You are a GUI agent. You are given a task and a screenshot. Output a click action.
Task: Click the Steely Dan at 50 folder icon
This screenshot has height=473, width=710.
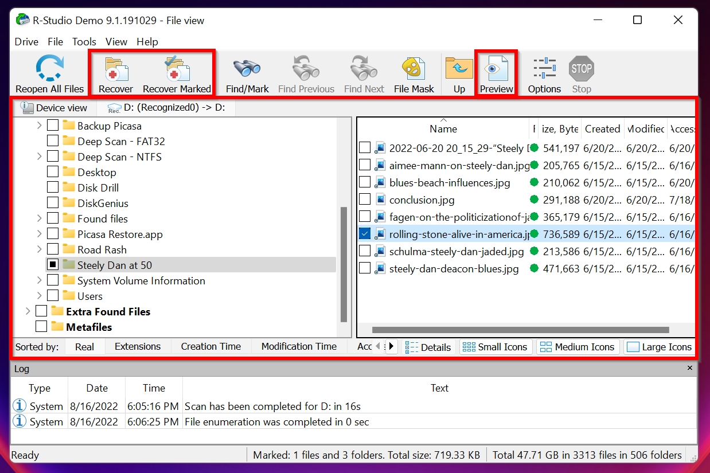click(x=69, y=265)
